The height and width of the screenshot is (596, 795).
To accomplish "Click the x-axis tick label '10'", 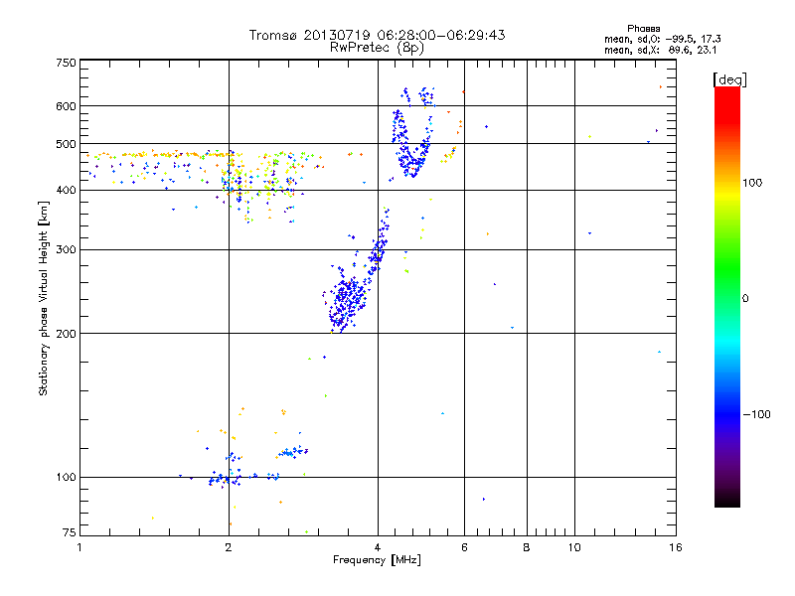I will click(574, 547).
